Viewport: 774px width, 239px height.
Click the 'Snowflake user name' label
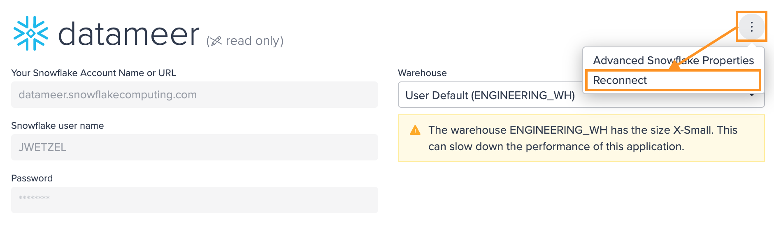[x=57, y=125]
